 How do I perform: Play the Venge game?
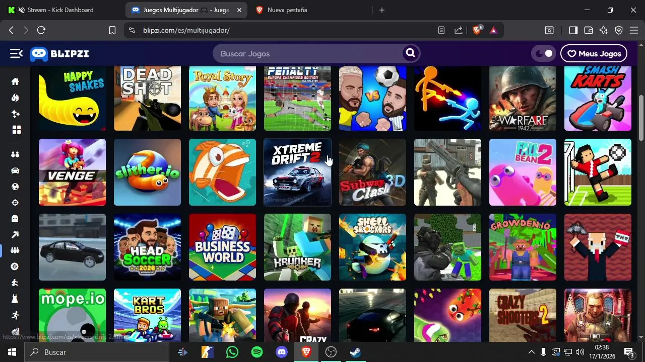coord(72,172)
